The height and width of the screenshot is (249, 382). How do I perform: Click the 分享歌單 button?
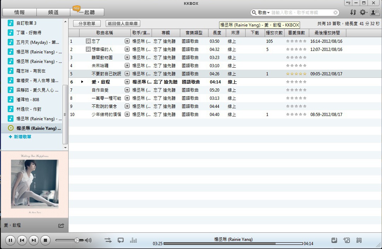point(87,24)
